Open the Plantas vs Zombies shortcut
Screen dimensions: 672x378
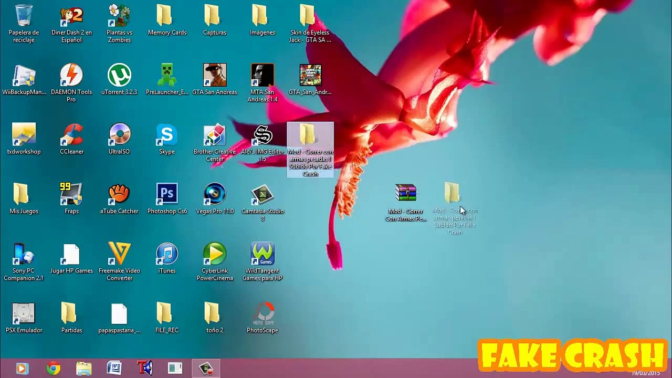click(x=119, y=24)
